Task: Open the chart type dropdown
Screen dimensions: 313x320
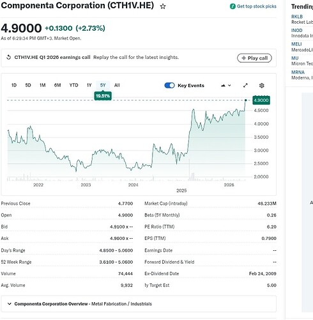Action: [x=225, y=86]
